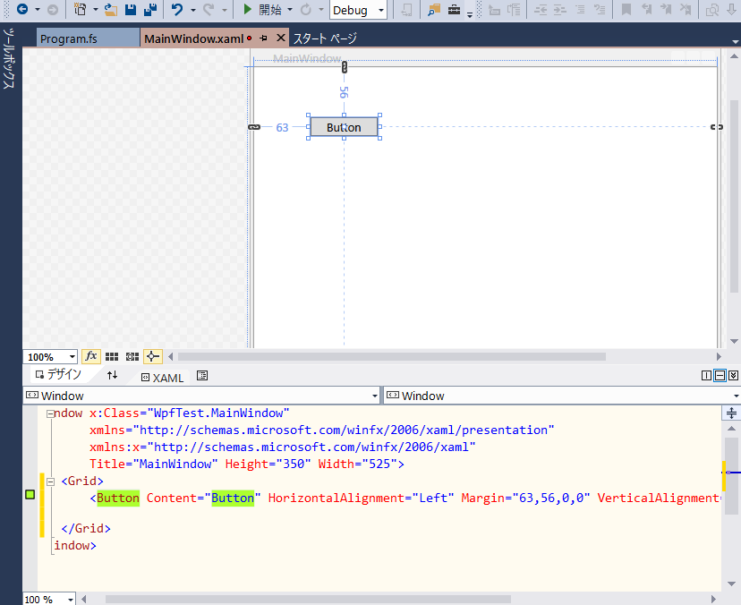Click the New Project icon
Screen dimensions: 741x605
(81, 10)
